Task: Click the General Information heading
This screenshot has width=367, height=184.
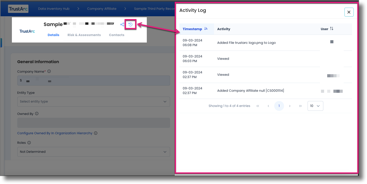Action: tap(38, 62)
